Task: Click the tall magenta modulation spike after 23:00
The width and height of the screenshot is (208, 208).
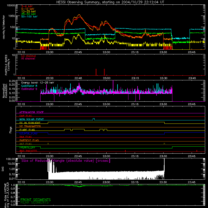Action: tap(113, 86)
